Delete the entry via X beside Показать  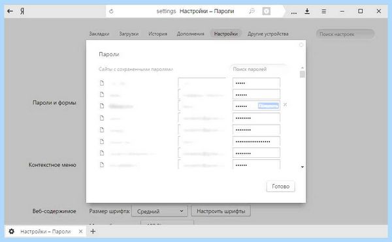click(285, 105)
